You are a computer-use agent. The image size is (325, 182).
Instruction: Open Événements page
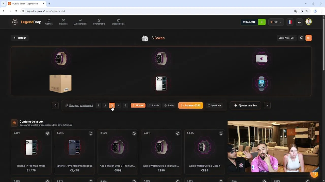(99, 22)
